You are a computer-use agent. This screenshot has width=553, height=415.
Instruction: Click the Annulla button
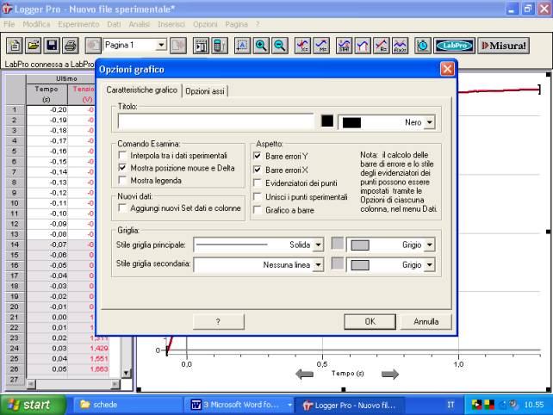[426, 321]
